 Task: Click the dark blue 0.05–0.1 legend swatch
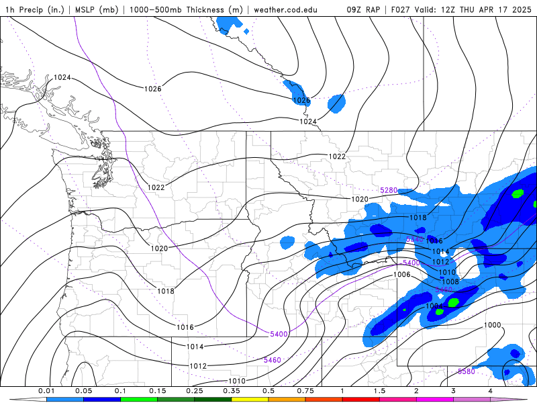102,400
